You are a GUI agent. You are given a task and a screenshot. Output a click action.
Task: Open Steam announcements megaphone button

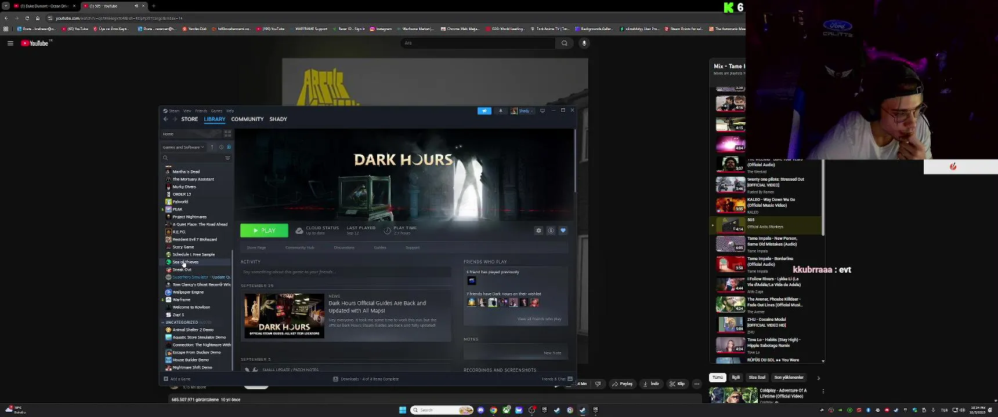(484, 111)
